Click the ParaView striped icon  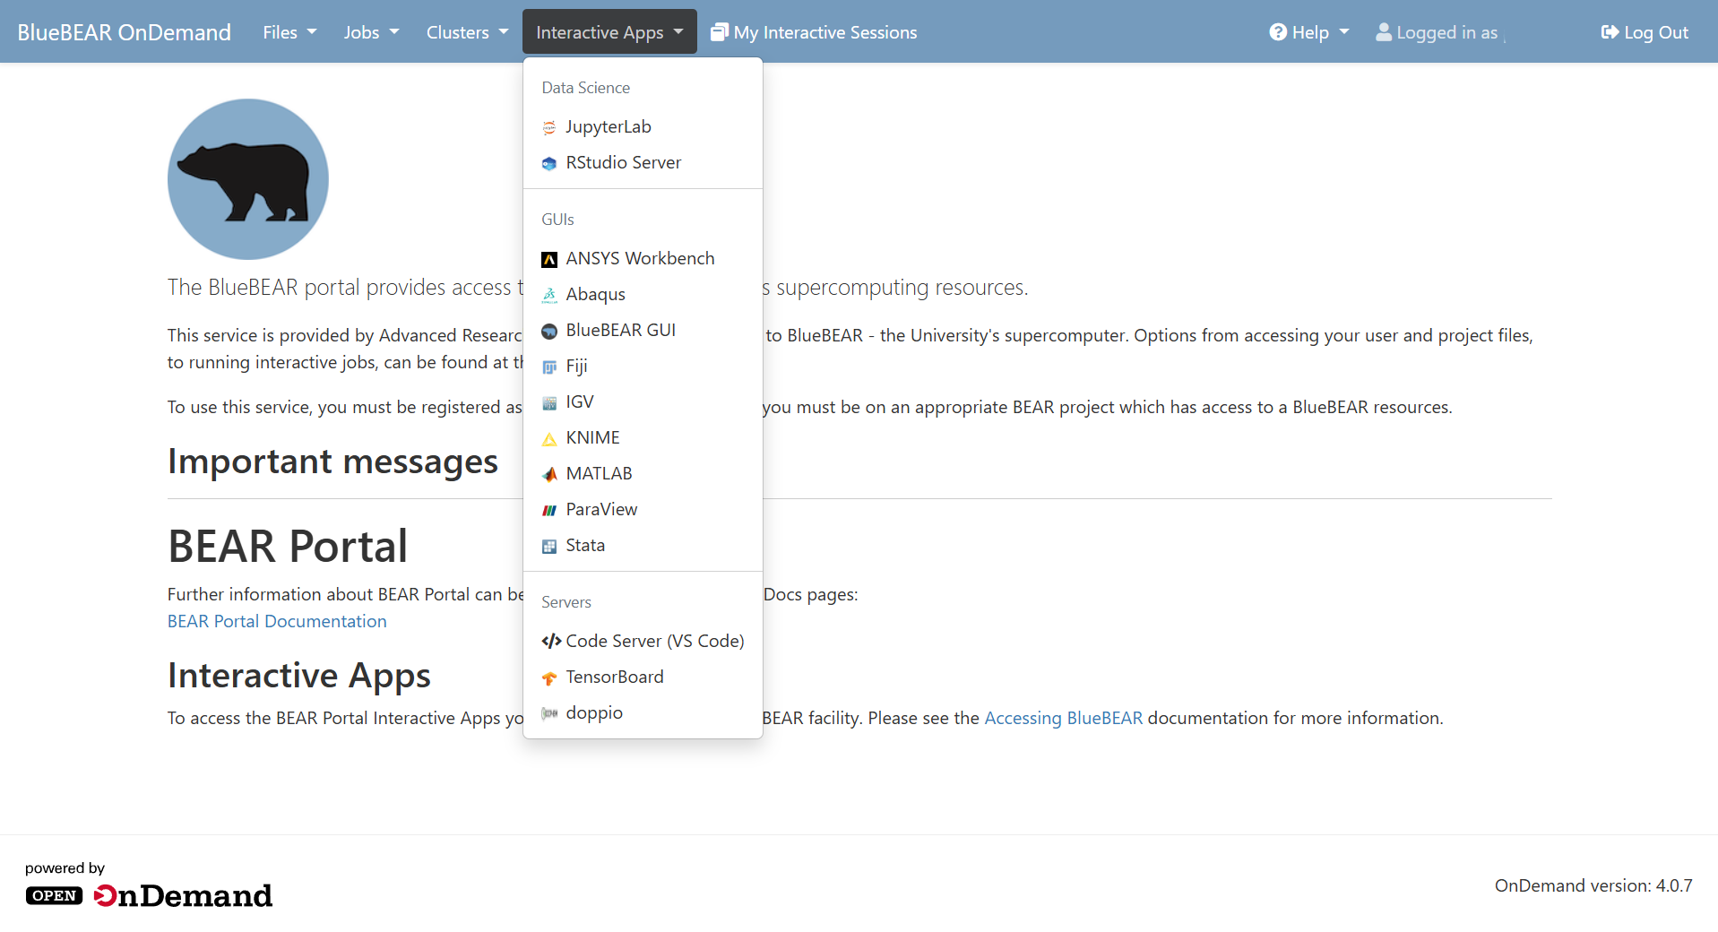(x=549, y=510)
